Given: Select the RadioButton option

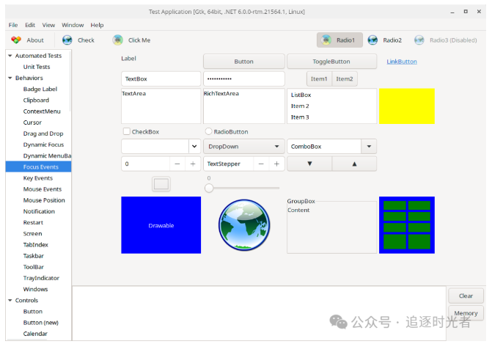Looking at the screenshot, I should 208,131.
